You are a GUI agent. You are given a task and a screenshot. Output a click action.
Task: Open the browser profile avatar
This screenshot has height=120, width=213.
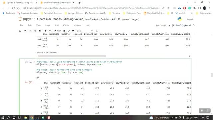[205, 8]
